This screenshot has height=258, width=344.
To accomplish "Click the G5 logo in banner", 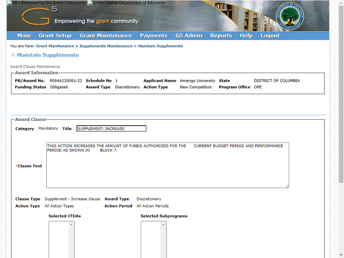I will point(39,16).
